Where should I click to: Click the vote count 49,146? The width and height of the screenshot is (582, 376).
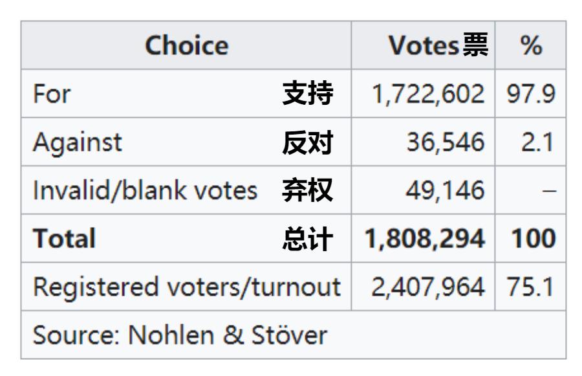click(x=445, y=190)
